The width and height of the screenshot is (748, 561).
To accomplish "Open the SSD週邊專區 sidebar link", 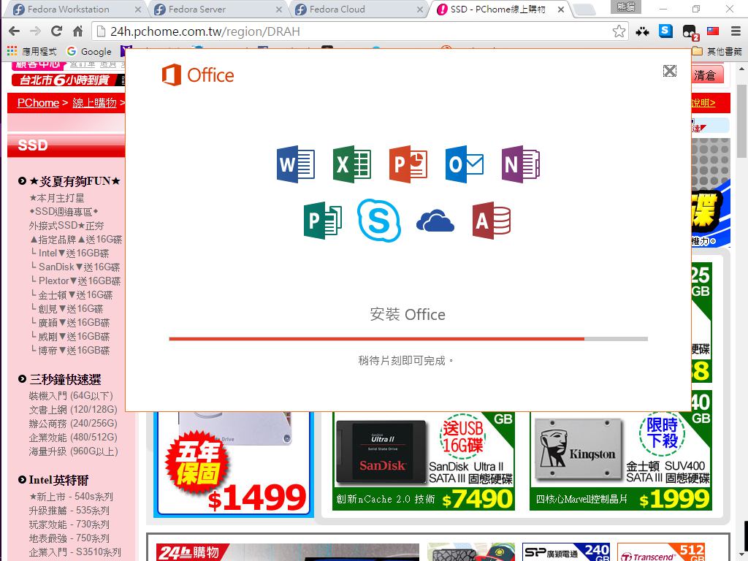I will (x=64, y=212).
